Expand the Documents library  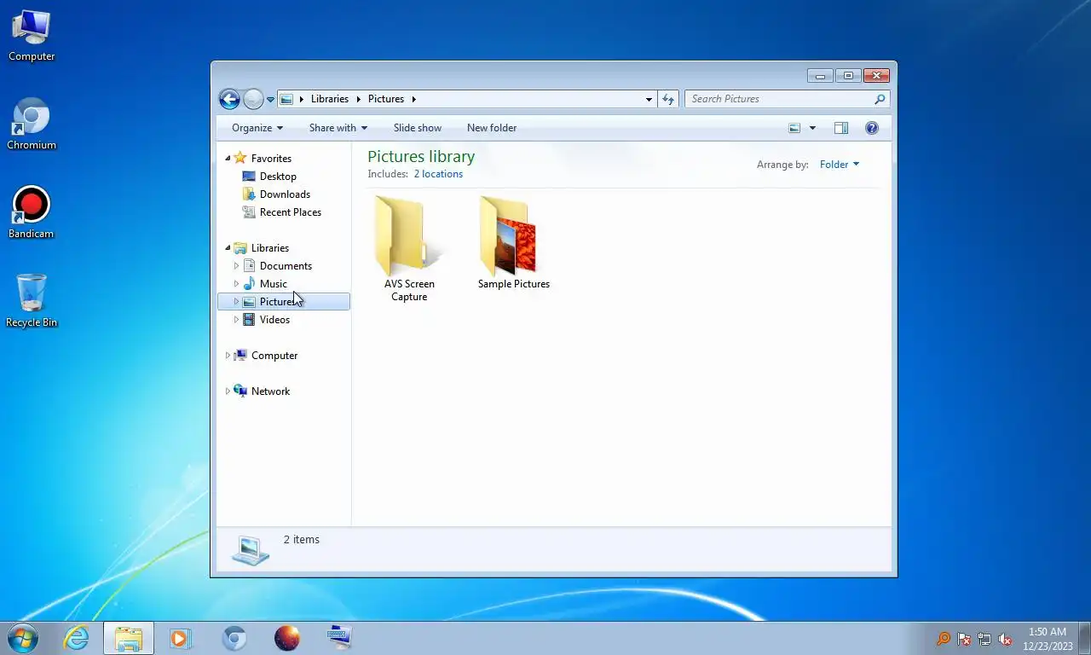coord(236,266)
